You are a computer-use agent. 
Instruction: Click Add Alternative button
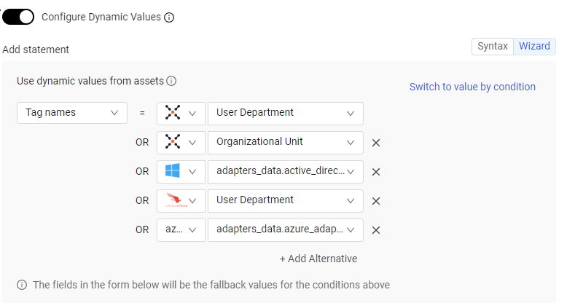318,259
